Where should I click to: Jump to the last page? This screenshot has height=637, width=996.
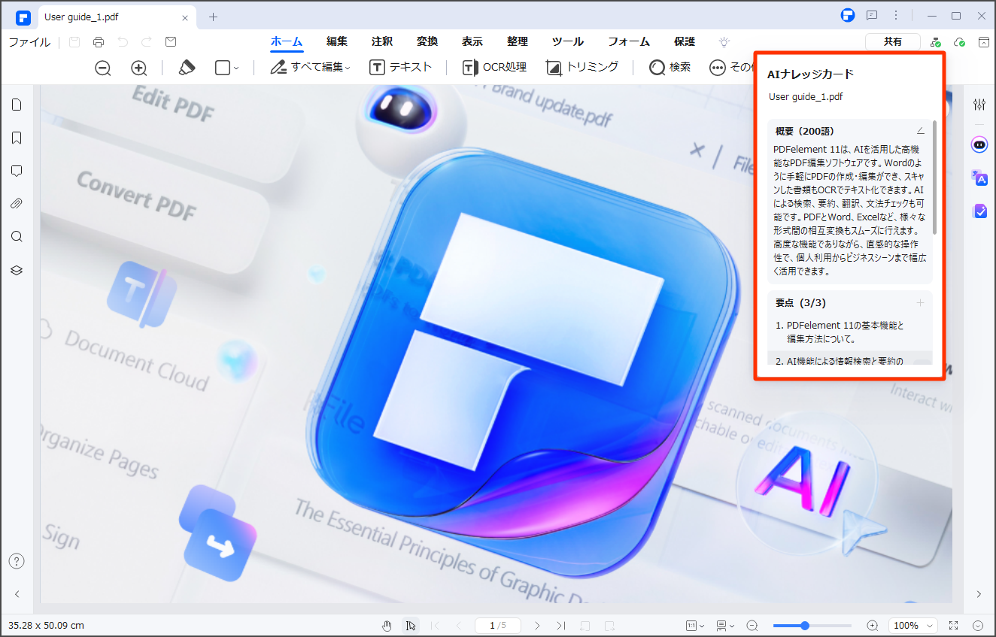click(x=560, y=626)
